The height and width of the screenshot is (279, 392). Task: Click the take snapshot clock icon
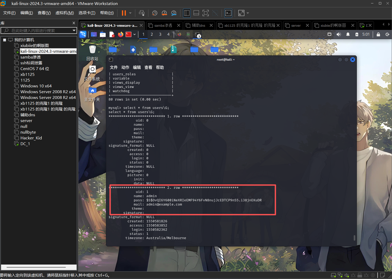point(155,13)
